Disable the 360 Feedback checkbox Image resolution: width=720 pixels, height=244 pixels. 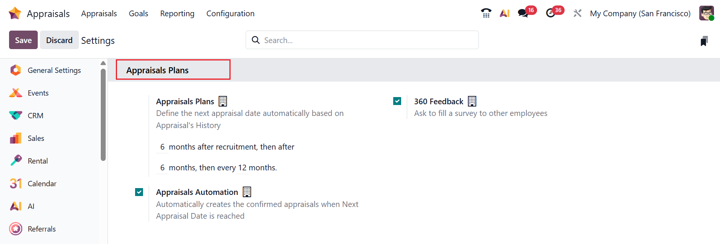[x=397, y=101]
